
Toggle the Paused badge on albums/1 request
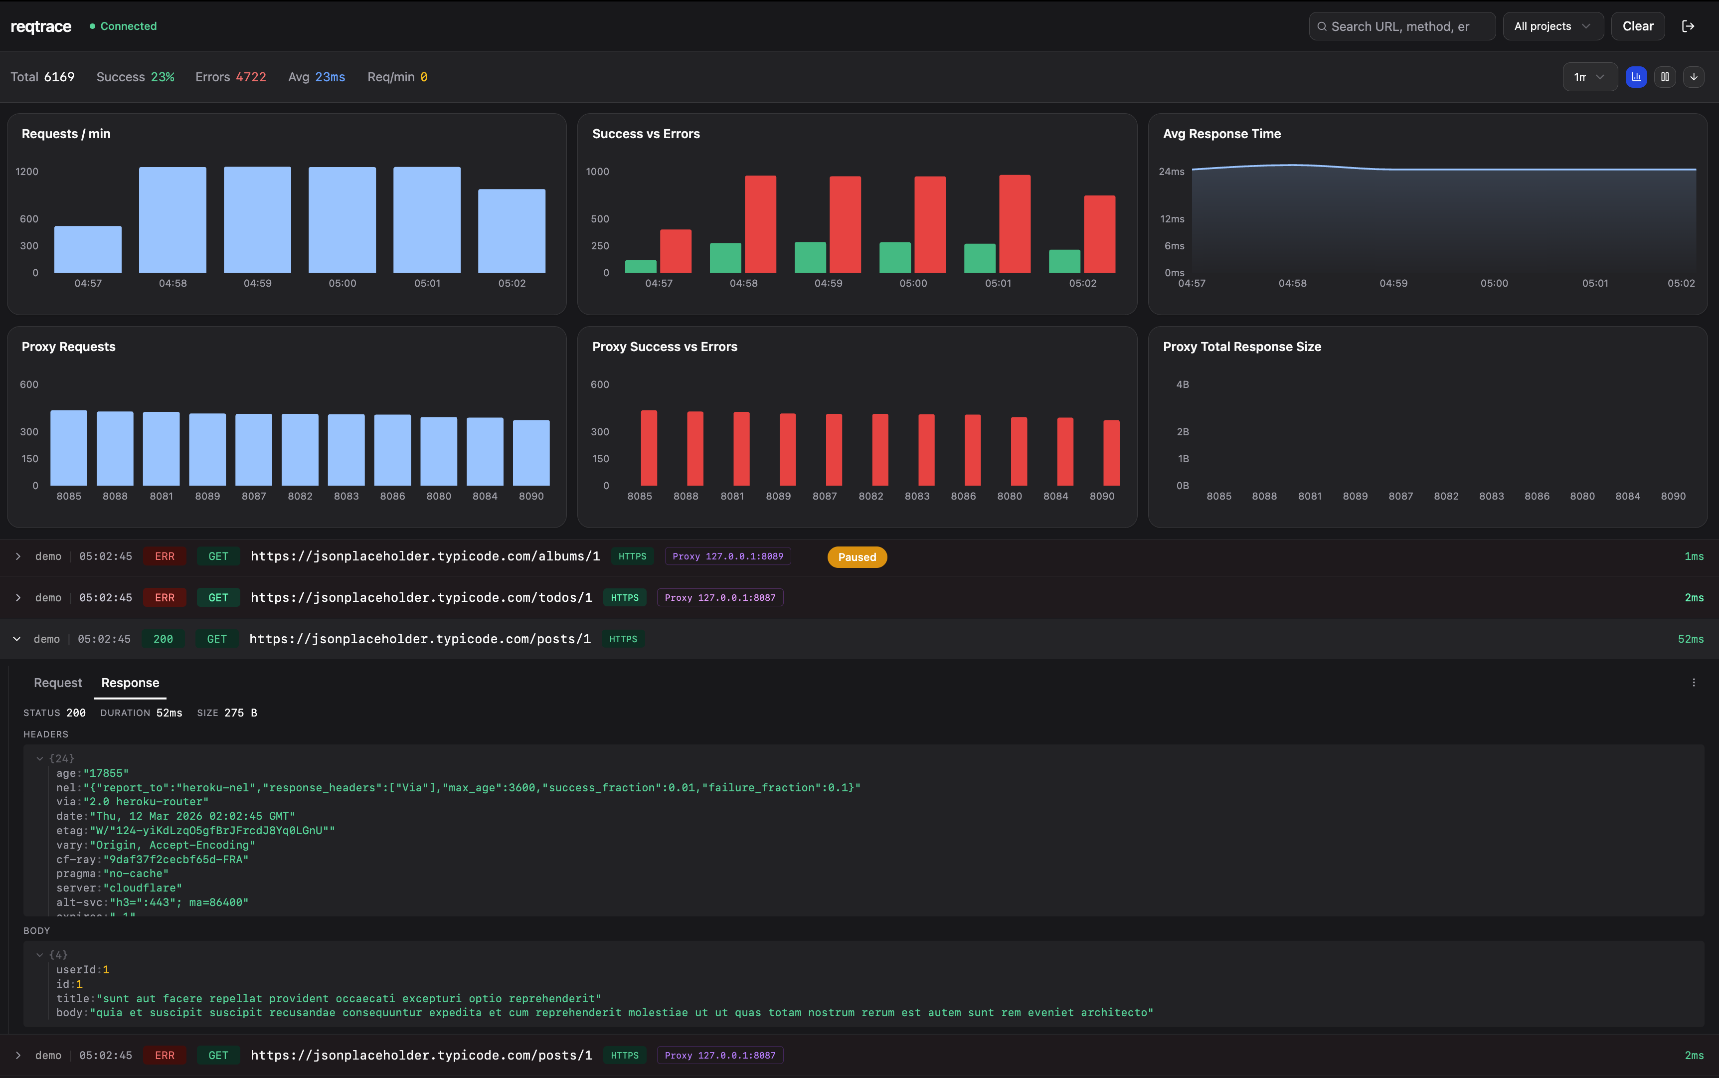tap(857, 557)
